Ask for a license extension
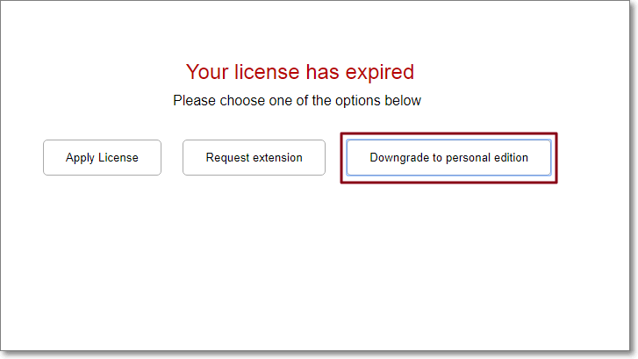The height and width of the screenshot is (359, 638). click(254, 158)
